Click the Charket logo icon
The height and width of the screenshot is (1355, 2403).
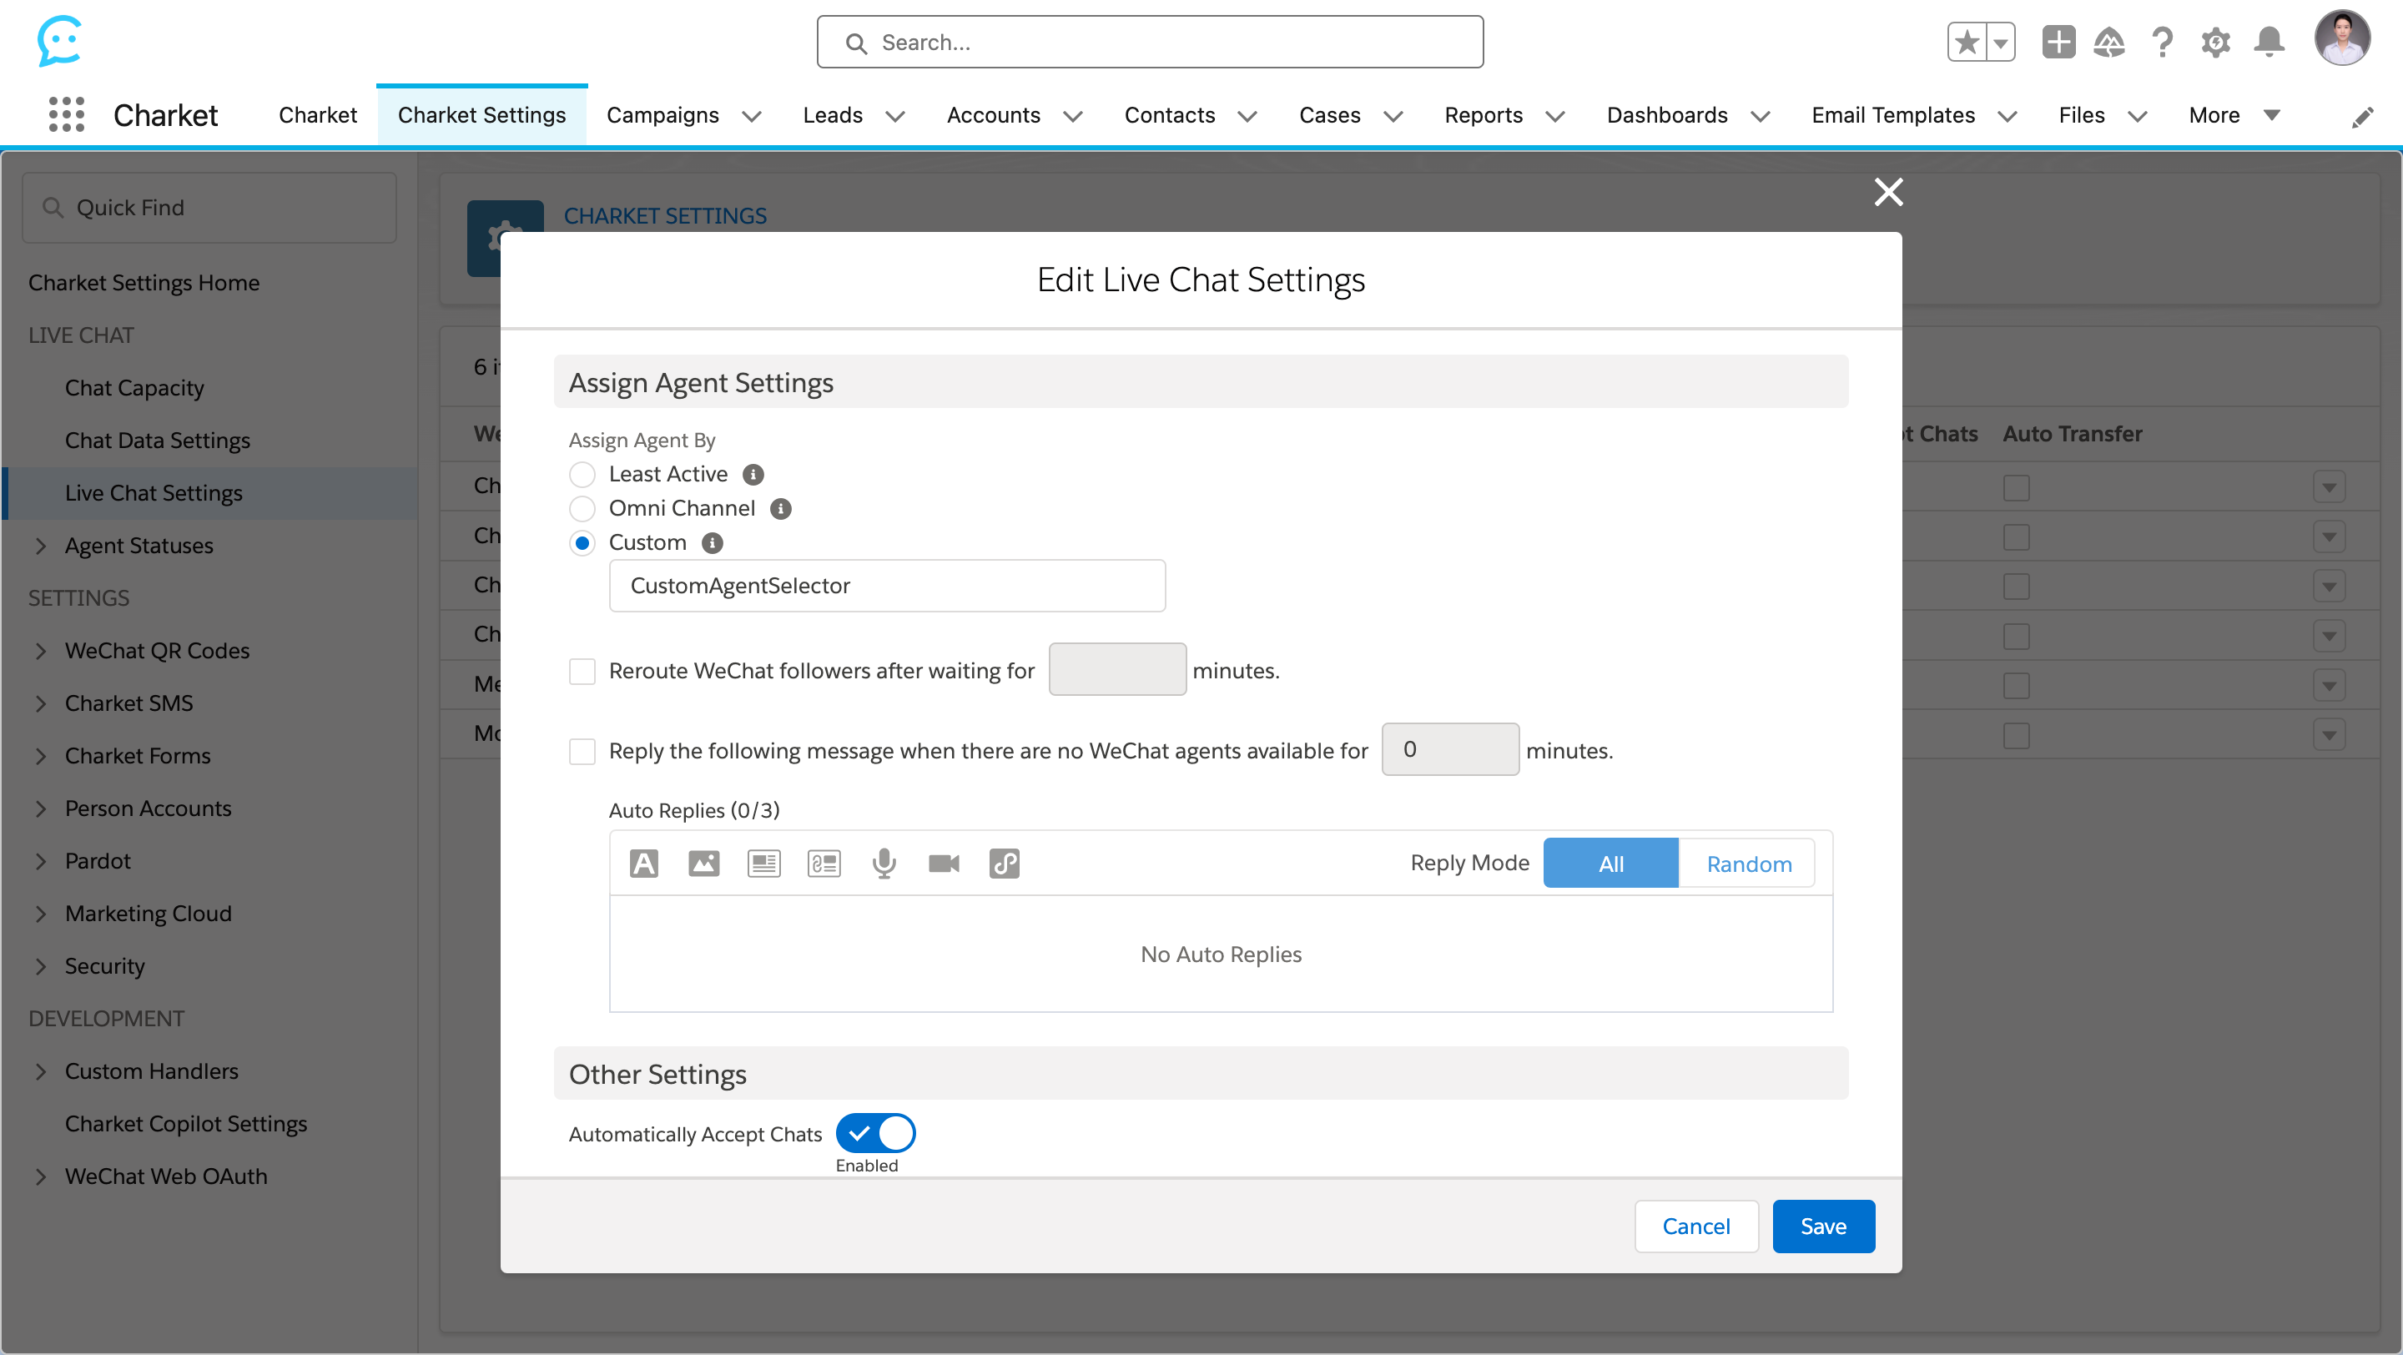58,41
